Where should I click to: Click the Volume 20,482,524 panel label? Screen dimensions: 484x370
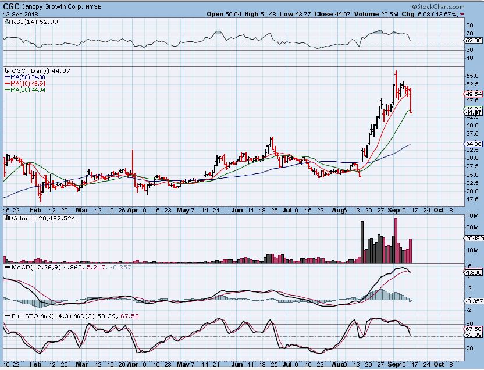(x=43, y=219)
